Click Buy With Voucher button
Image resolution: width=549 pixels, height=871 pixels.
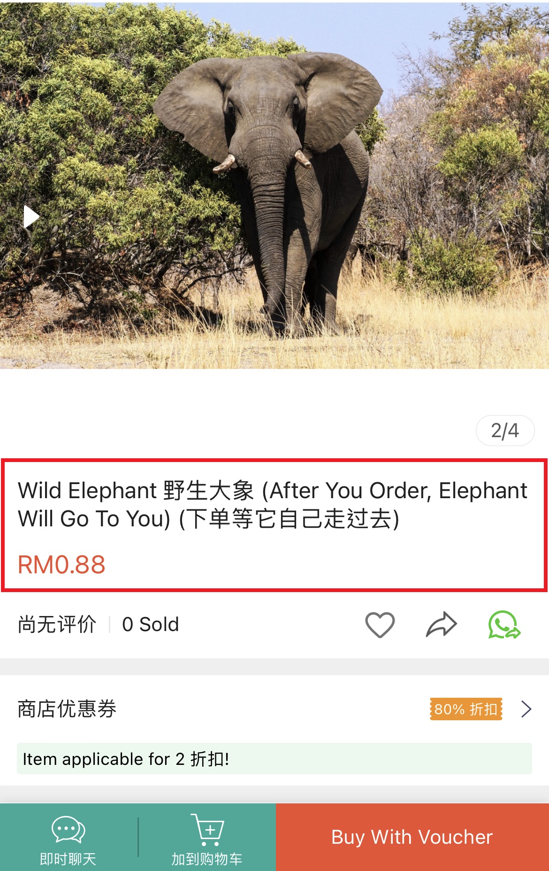click(412, 837)
